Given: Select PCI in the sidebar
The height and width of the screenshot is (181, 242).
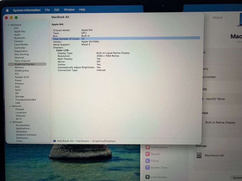Looking at the screenshot, I should pyautogui.click(x=17, y=74).
